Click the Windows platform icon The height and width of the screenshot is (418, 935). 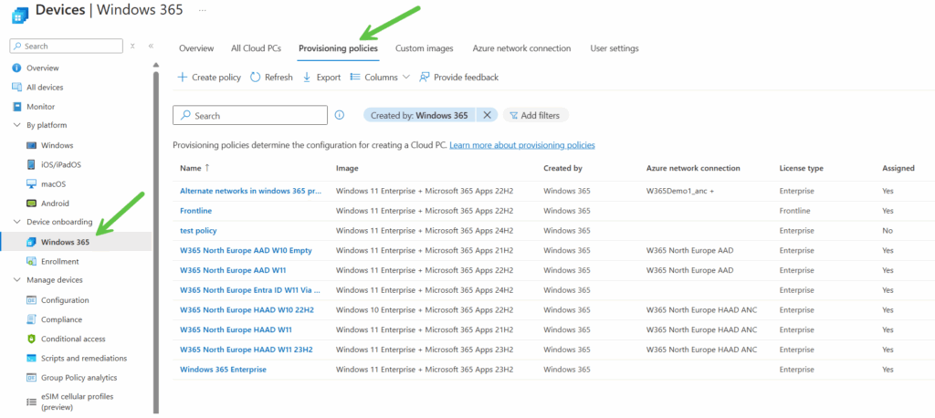[32, 145]
